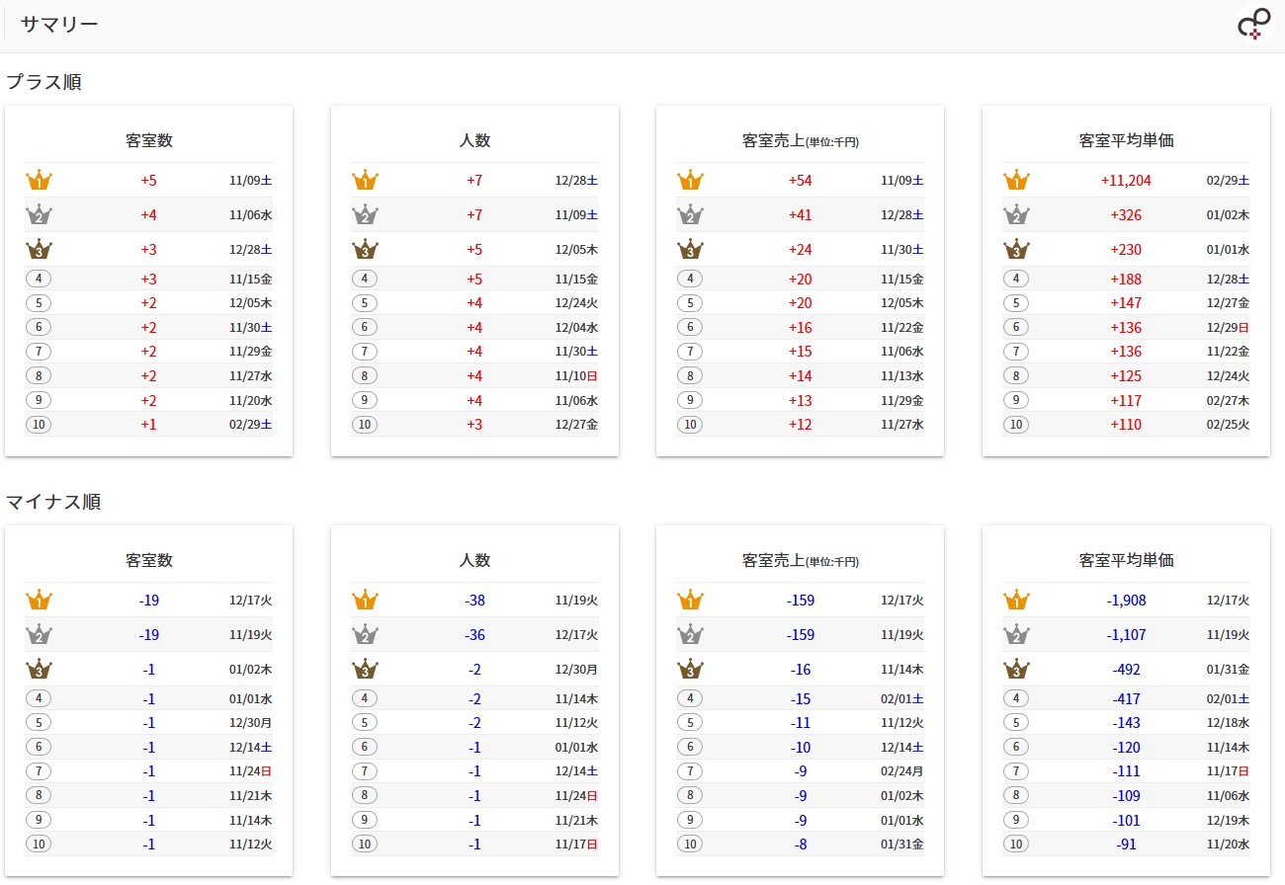
Task: Click the bronze crown in マイナス順 人数 card
Action: (x=365, y=670)
